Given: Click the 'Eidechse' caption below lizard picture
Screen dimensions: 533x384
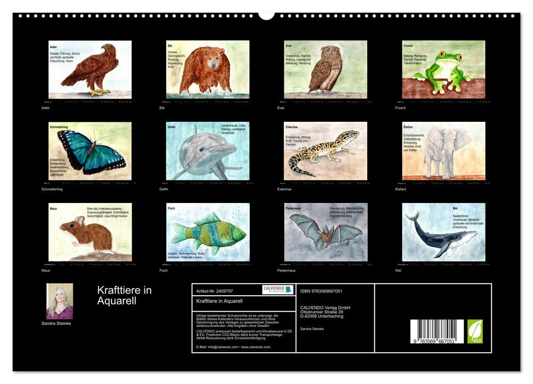Looking at the screenshot, I should [x=284, y=189].
